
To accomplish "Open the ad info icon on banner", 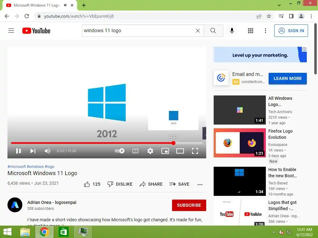I will coord(304,49).
